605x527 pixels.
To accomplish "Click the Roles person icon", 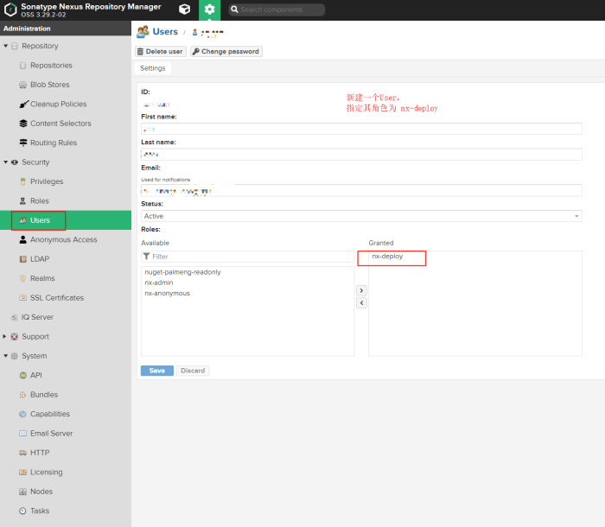I will [x=22, y=200].
